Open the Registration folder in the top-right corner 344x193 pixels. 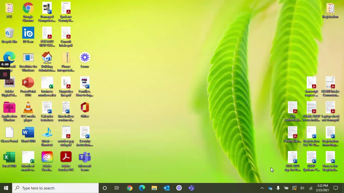330,11
